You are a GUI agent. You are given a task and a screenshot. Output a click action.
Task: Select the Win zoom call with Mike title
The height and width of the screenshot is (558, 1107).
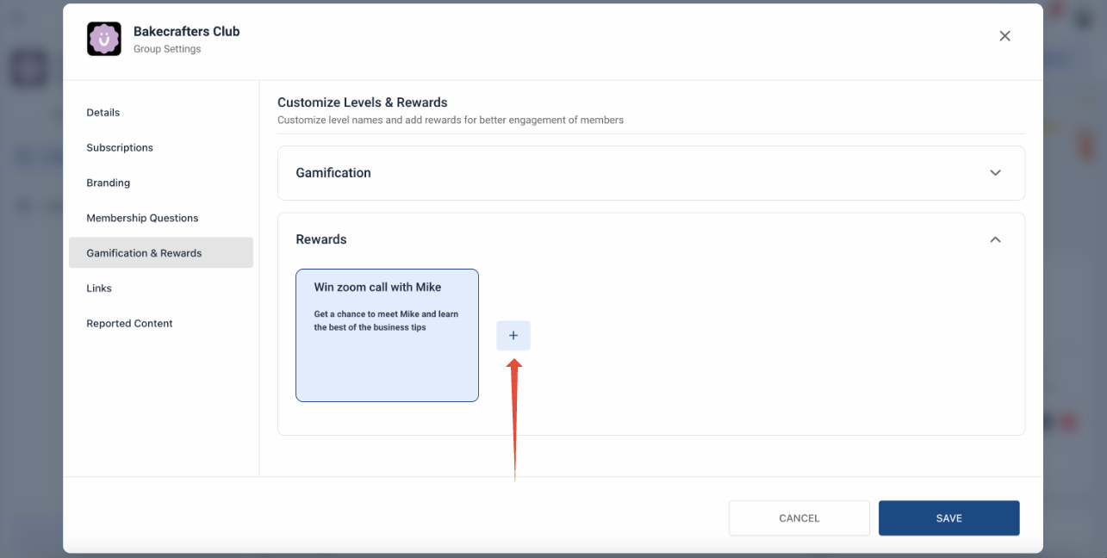[x=377, y=287]
